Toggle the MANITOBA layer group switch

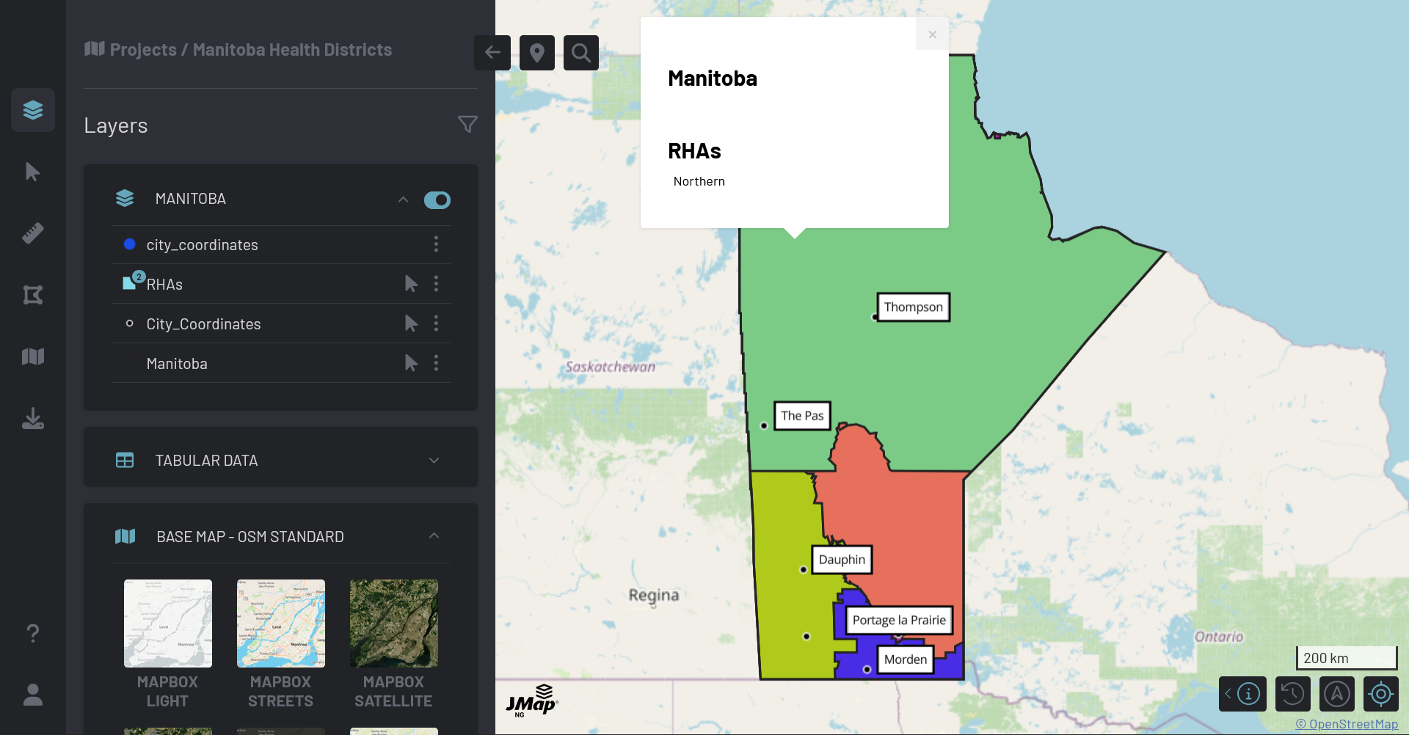click(437, 200)
